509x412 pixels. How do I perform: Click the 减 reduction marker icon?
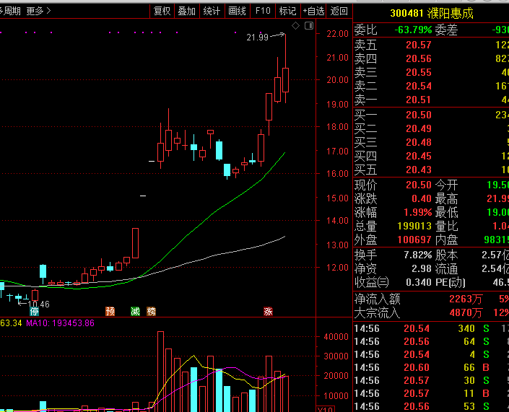pos(135,312)
